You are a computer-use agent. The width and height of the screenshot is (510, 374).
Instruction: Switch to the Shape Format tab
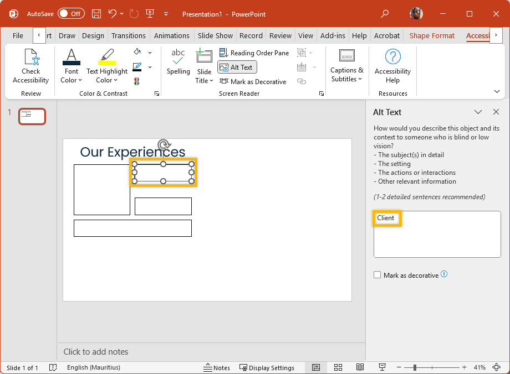click(x=432, y=35)
